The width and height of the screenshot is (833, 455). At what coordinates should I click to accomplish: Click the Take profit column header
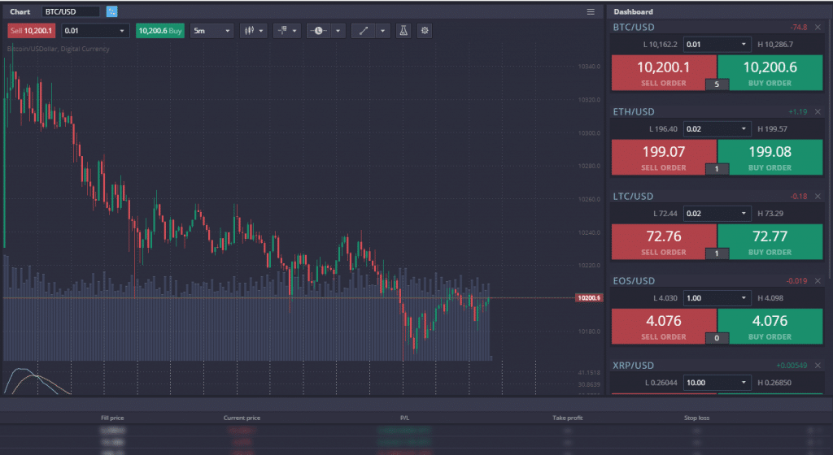(567, 418)
